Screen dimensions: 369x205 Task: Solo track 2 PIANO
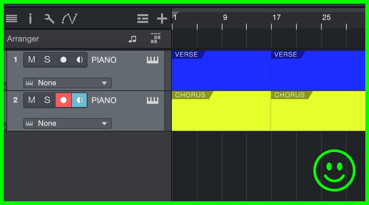[x=47, y=100]
